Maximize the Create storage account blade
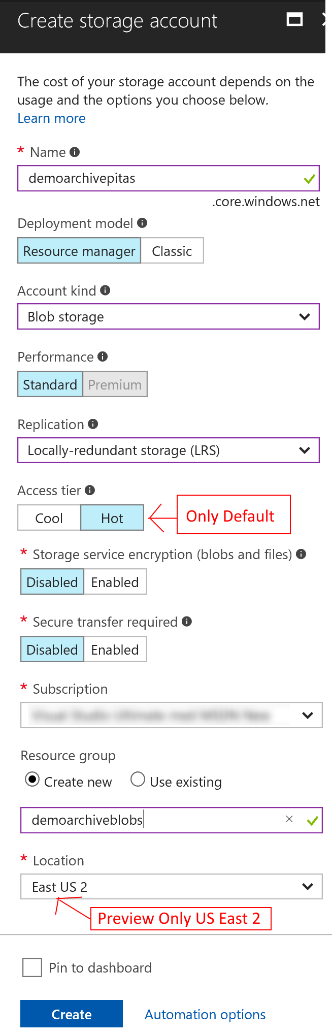The height and width of the screenshot is (1035, 332). (x=294, y=20)
